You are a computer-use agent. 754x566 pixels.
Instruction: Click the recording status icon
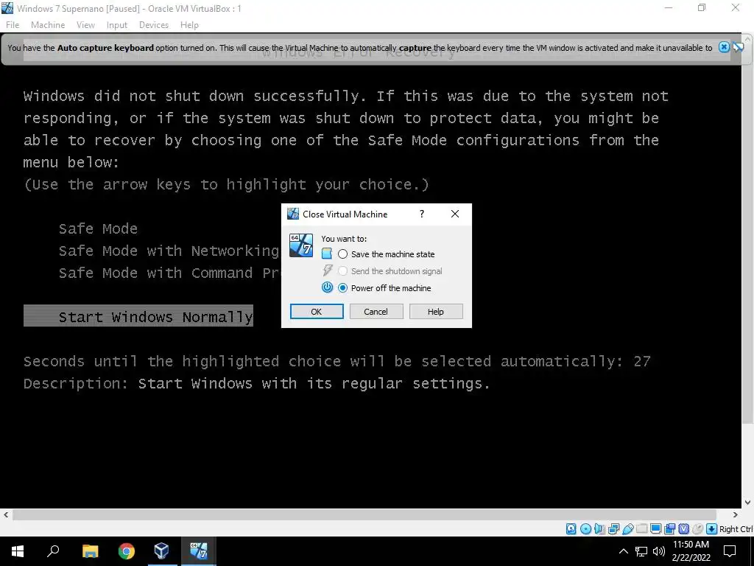[669, 529]
